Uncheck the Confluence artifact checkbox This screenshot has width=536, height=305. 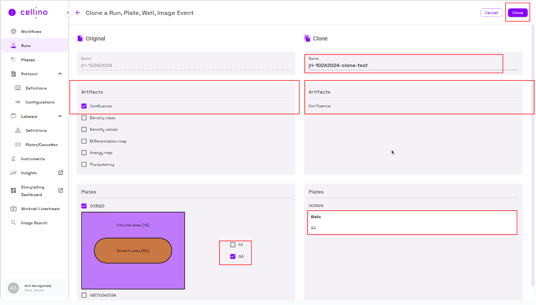pyautogui.click(x=84, y=106)
